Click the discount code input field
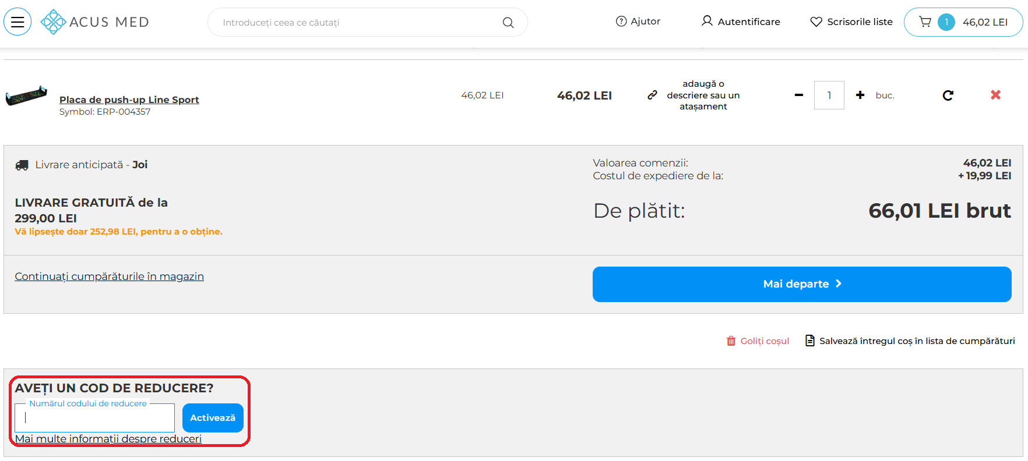This screenshot has height=461, width=1028. [x=95, y=417]
